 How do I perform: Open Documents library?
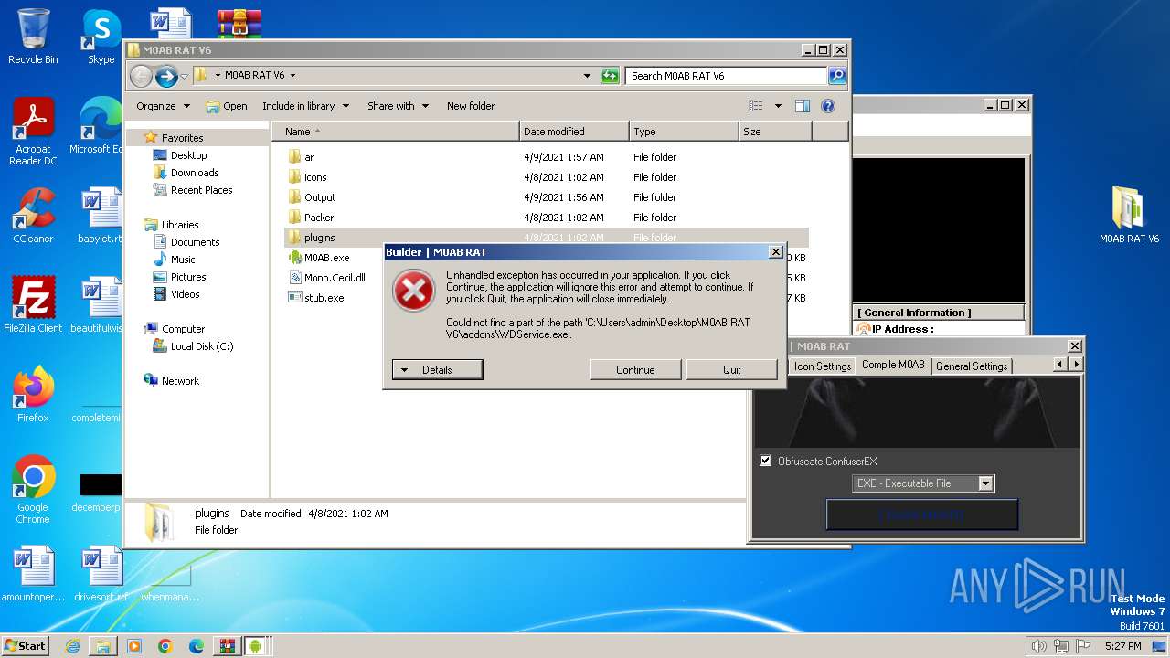coord(195,242)
